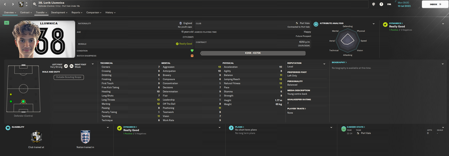
Task: Click the date Mon 09:00 10 Jul 2023
Action: (x=405, y=4)
